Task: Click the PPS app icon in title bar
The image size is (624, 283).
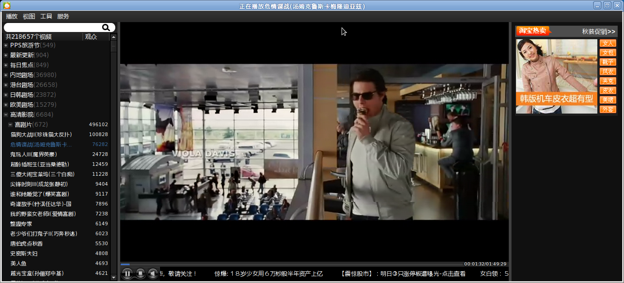Action: [x=6, y=5]
